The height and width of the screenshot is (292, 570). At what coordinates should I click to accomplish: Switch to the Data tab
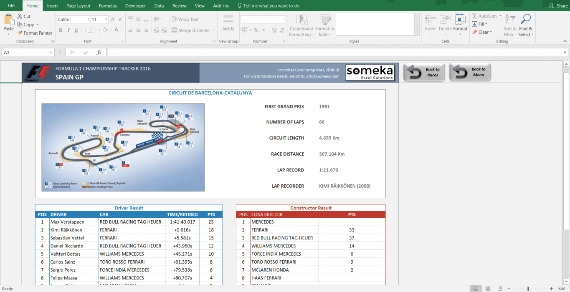tap(159, 6)
